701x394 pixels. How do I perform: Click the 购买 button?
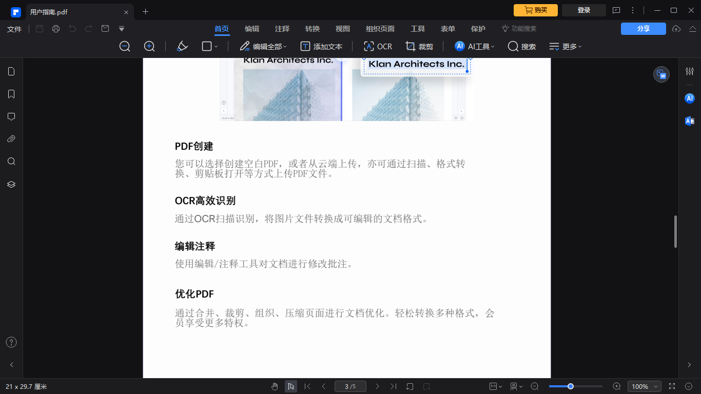pos(535,10)
